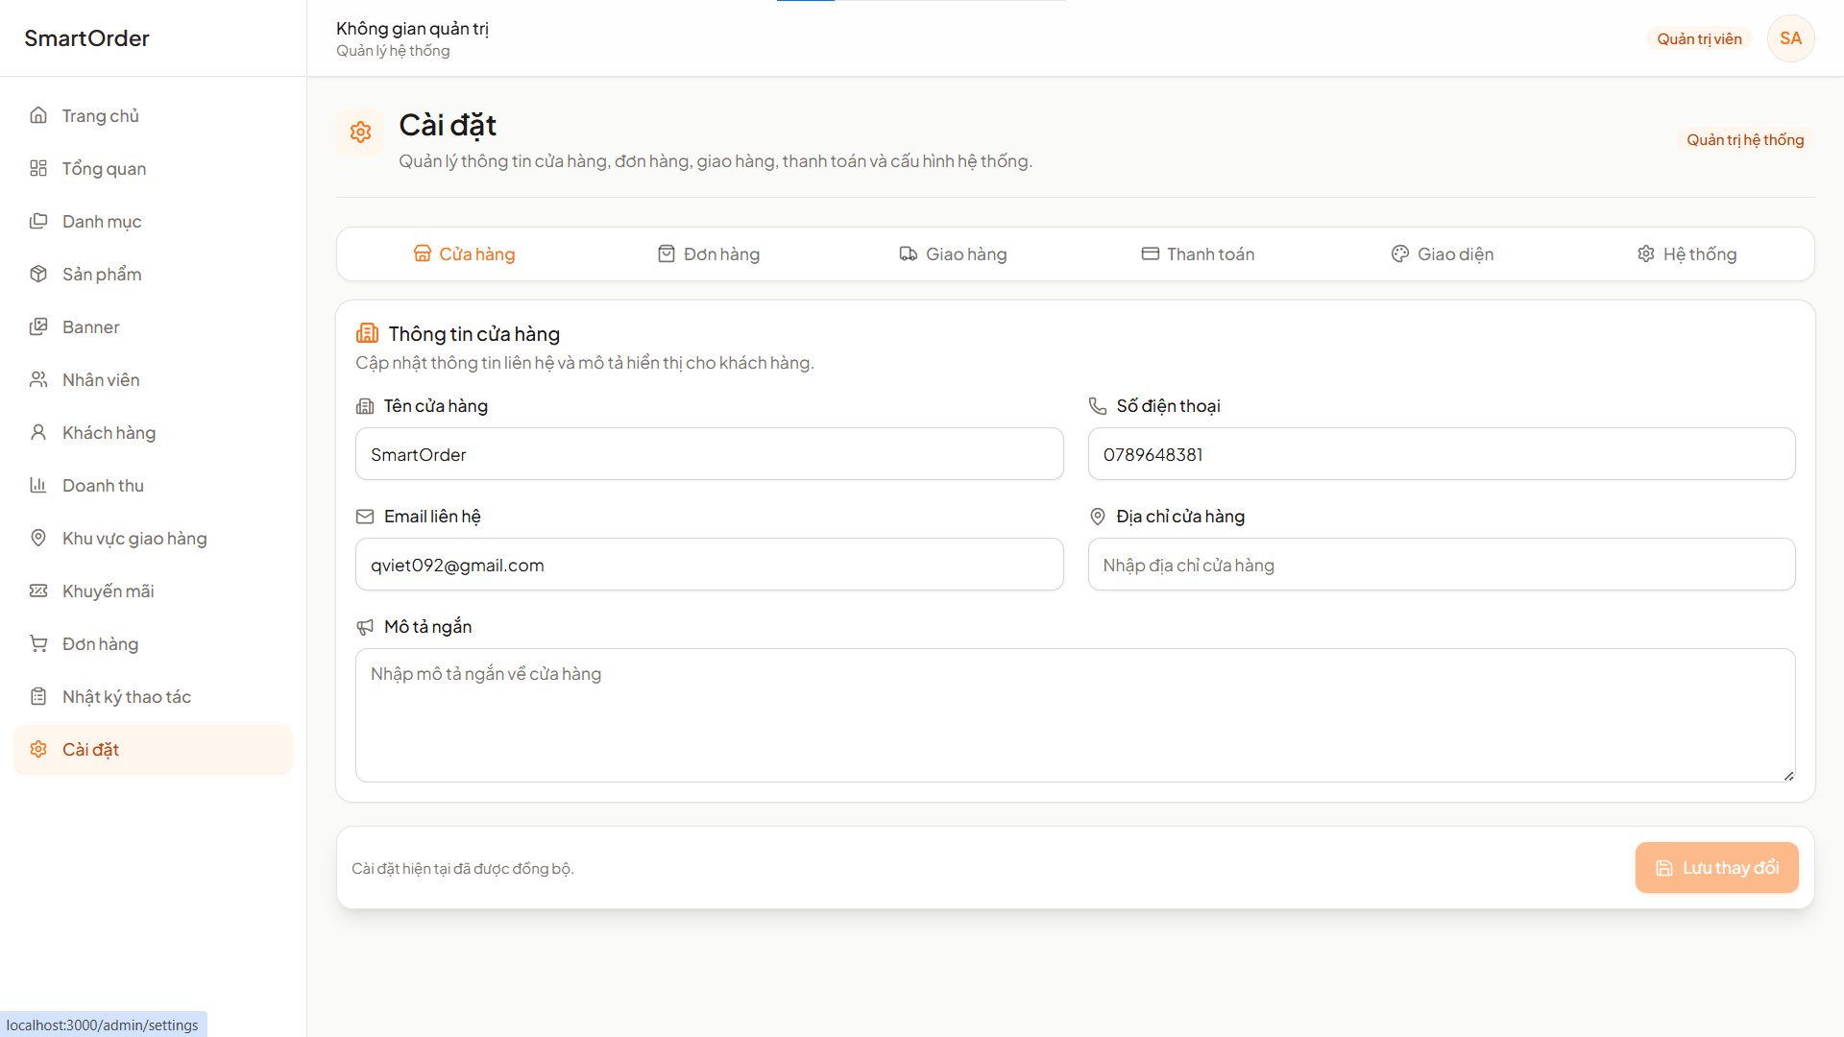Click the SmartOrder logo text
This screenshot has height=1037, width=1844.
[86, 38]
